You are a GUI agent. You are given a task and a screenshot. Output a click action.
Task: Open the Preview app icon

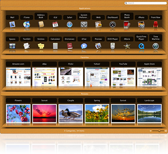[98, 46]
